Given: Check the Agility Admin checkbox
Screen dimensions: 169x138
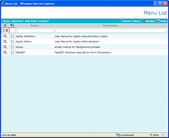Looking at the screenshot, I should point(12,42).
